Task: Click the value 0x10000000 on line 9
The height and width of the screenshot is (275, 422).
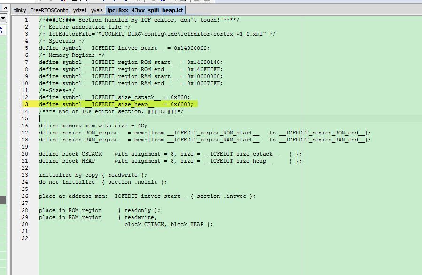Action: coord(203,76)
